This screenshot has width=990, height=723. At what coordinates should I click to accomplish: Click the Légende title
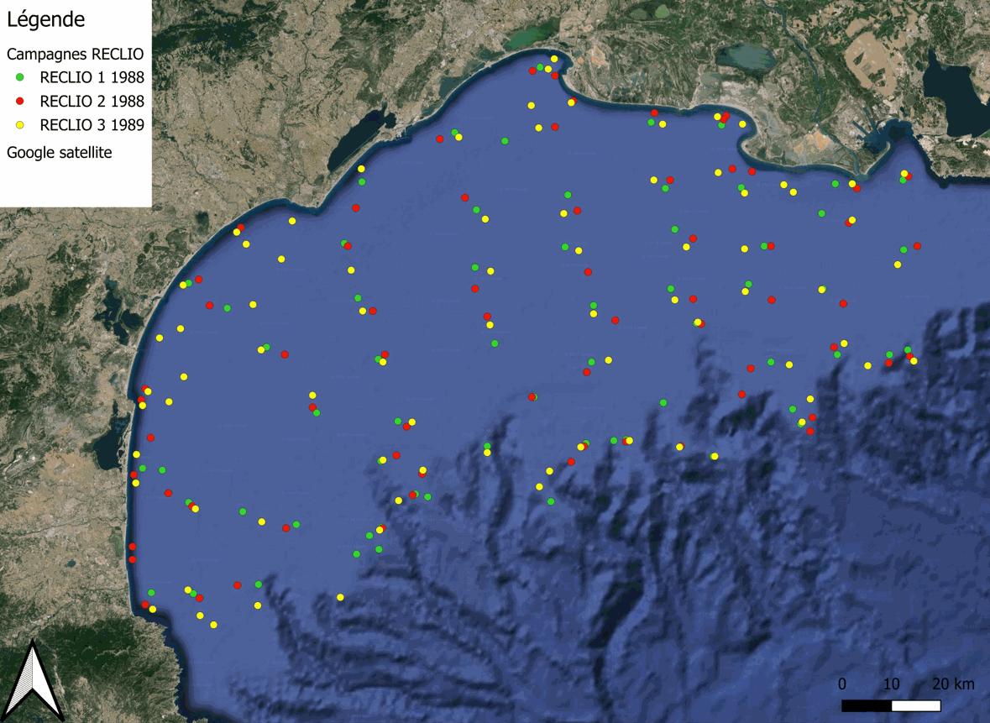point(45,19)
